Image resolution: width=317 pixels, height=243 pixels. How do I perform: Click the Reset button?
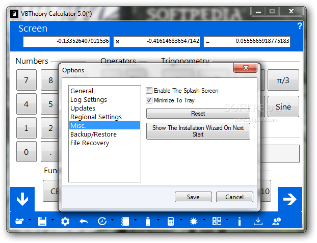click(198, 114)
